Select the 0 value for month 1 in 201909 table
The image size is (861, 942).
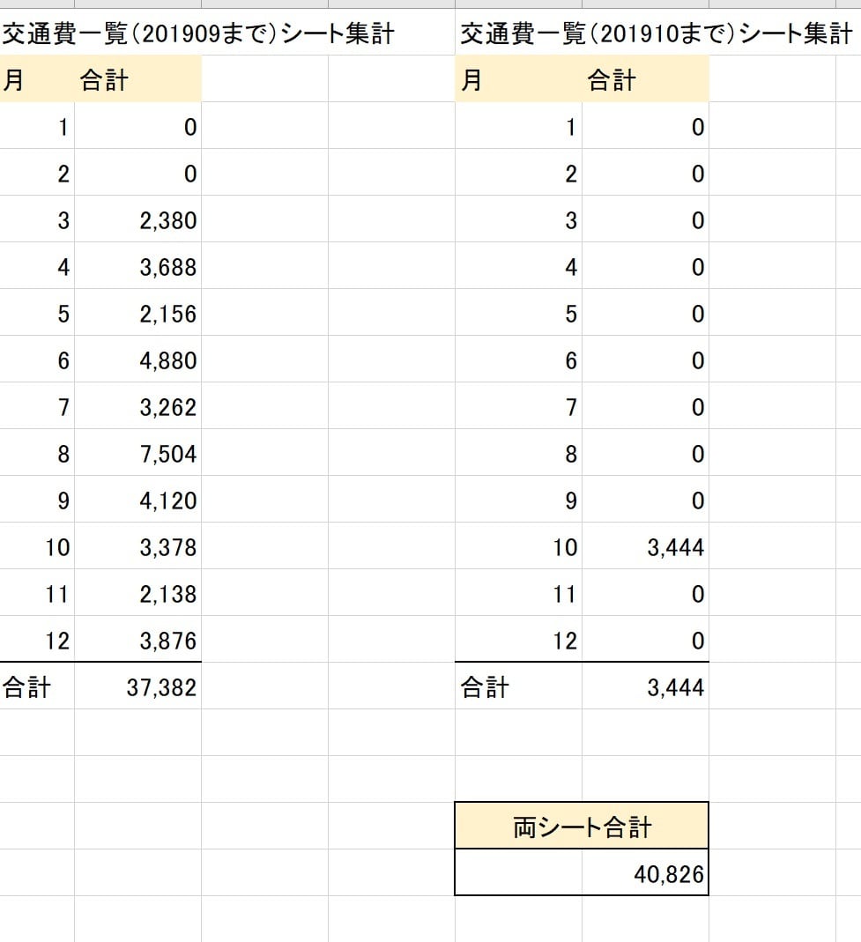pos(137,126)
